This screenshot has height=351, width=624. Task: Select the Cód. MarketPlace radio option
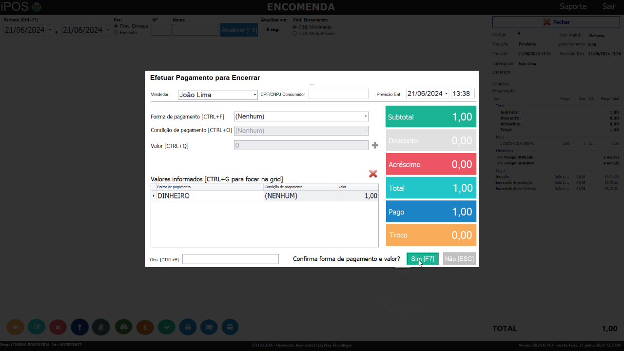295,34
